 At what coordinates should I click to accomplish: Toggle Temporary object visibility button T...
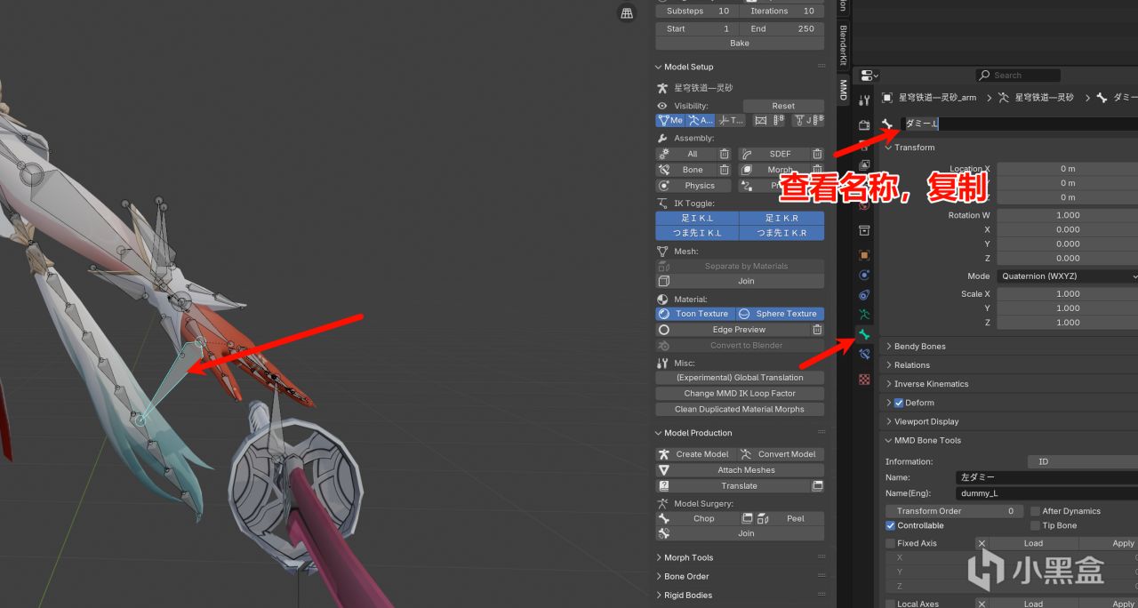tap(731, 120)
